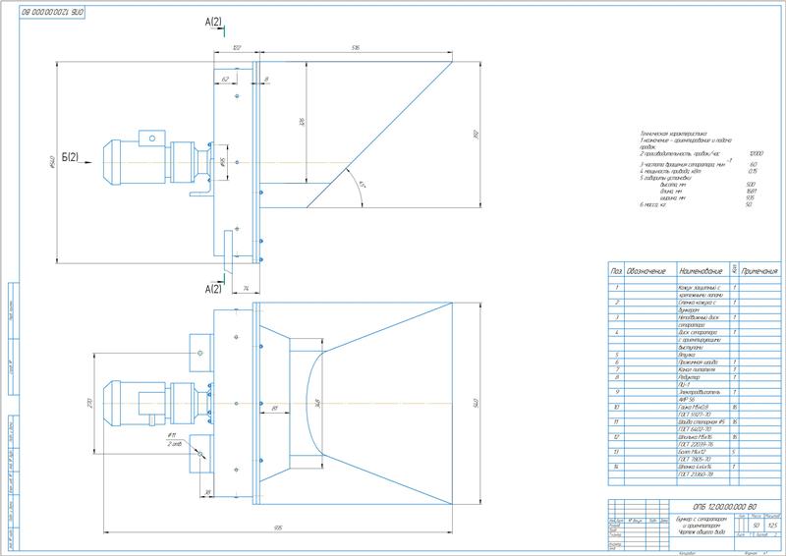
Task: Click the '346' dimension inside the hopper plan view
Action: [x=317, y=403]
